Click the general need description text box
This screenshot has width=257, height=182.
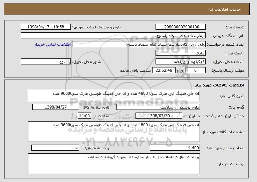[x=113, y=96]
